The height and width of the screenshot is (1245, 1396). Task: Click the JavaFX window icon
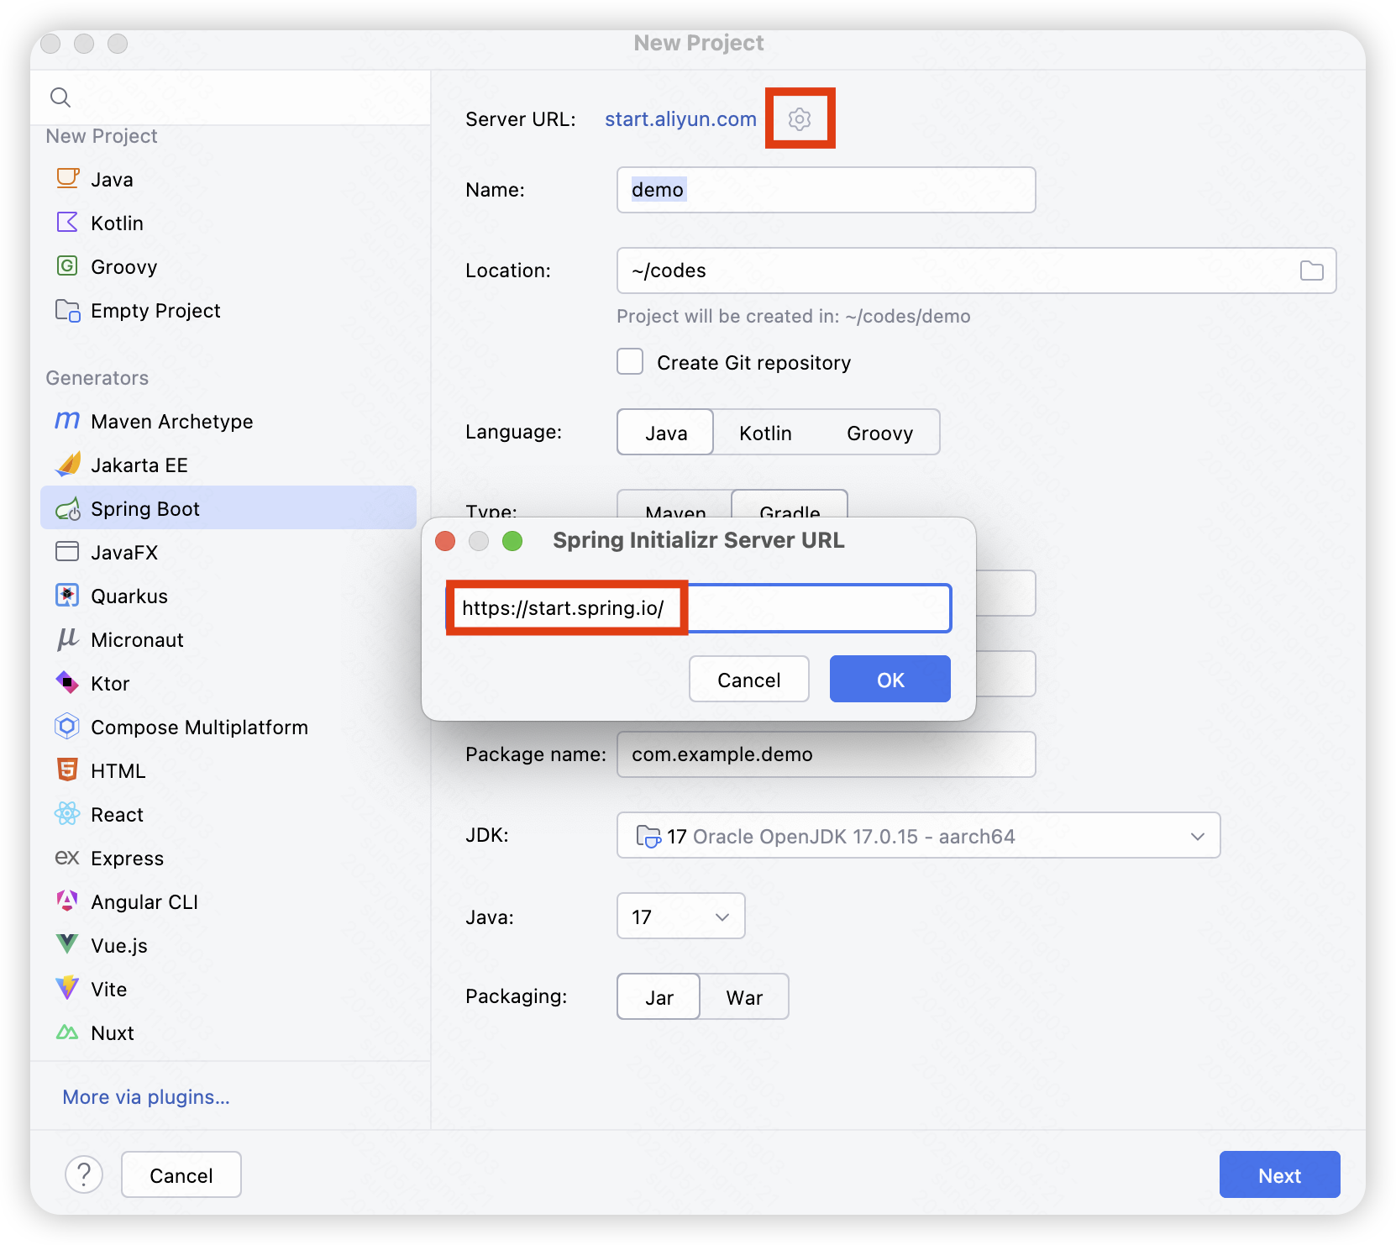[x=67, y=551]
